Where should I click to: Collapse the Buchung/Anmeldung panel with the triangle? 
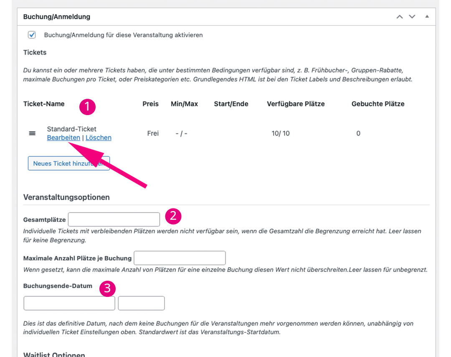point(427,17)
